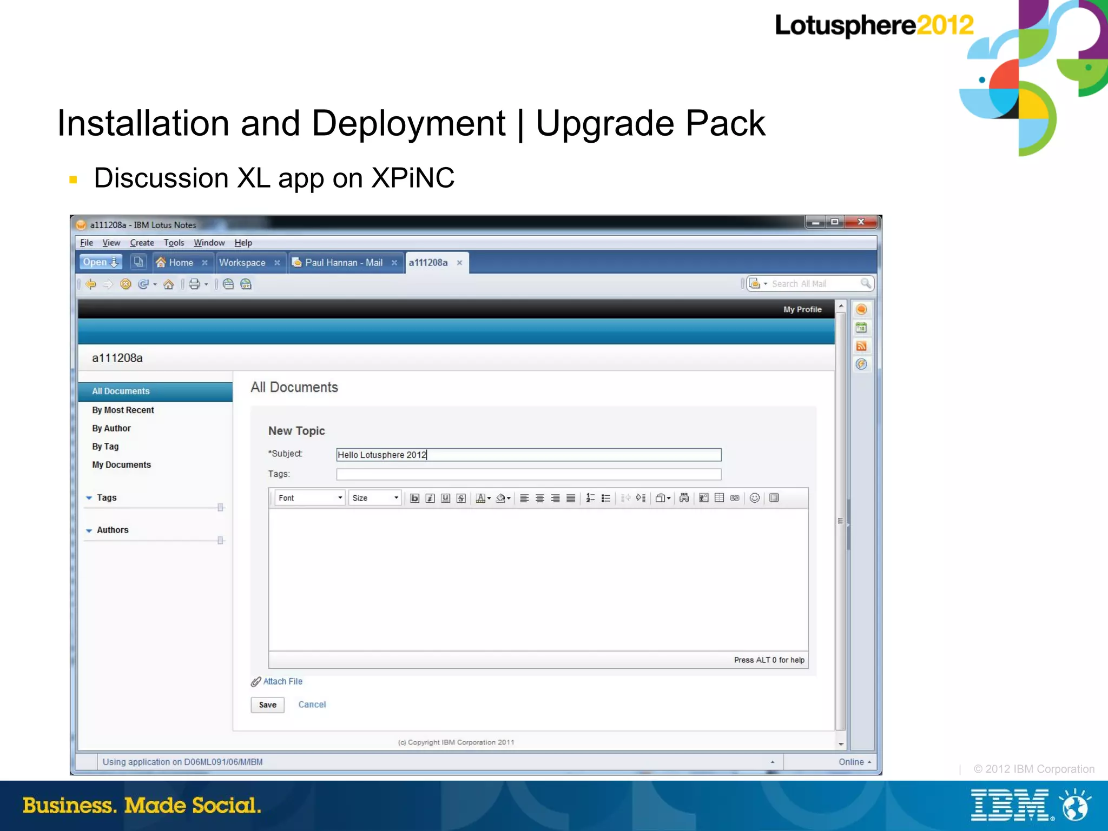This screenshot has width=1108, height=831.
Task: Click the Authors slider handle
Action: pos(220,540)
